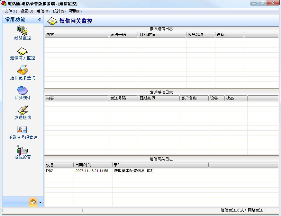
Task: Collapse the 常用功能 sidebar panel
Action: (40, 20)
